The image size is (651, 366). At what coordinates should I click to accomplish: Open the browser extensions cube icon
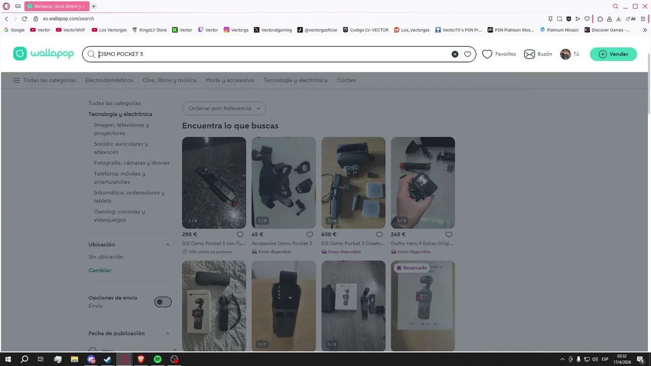click(600, 19)
